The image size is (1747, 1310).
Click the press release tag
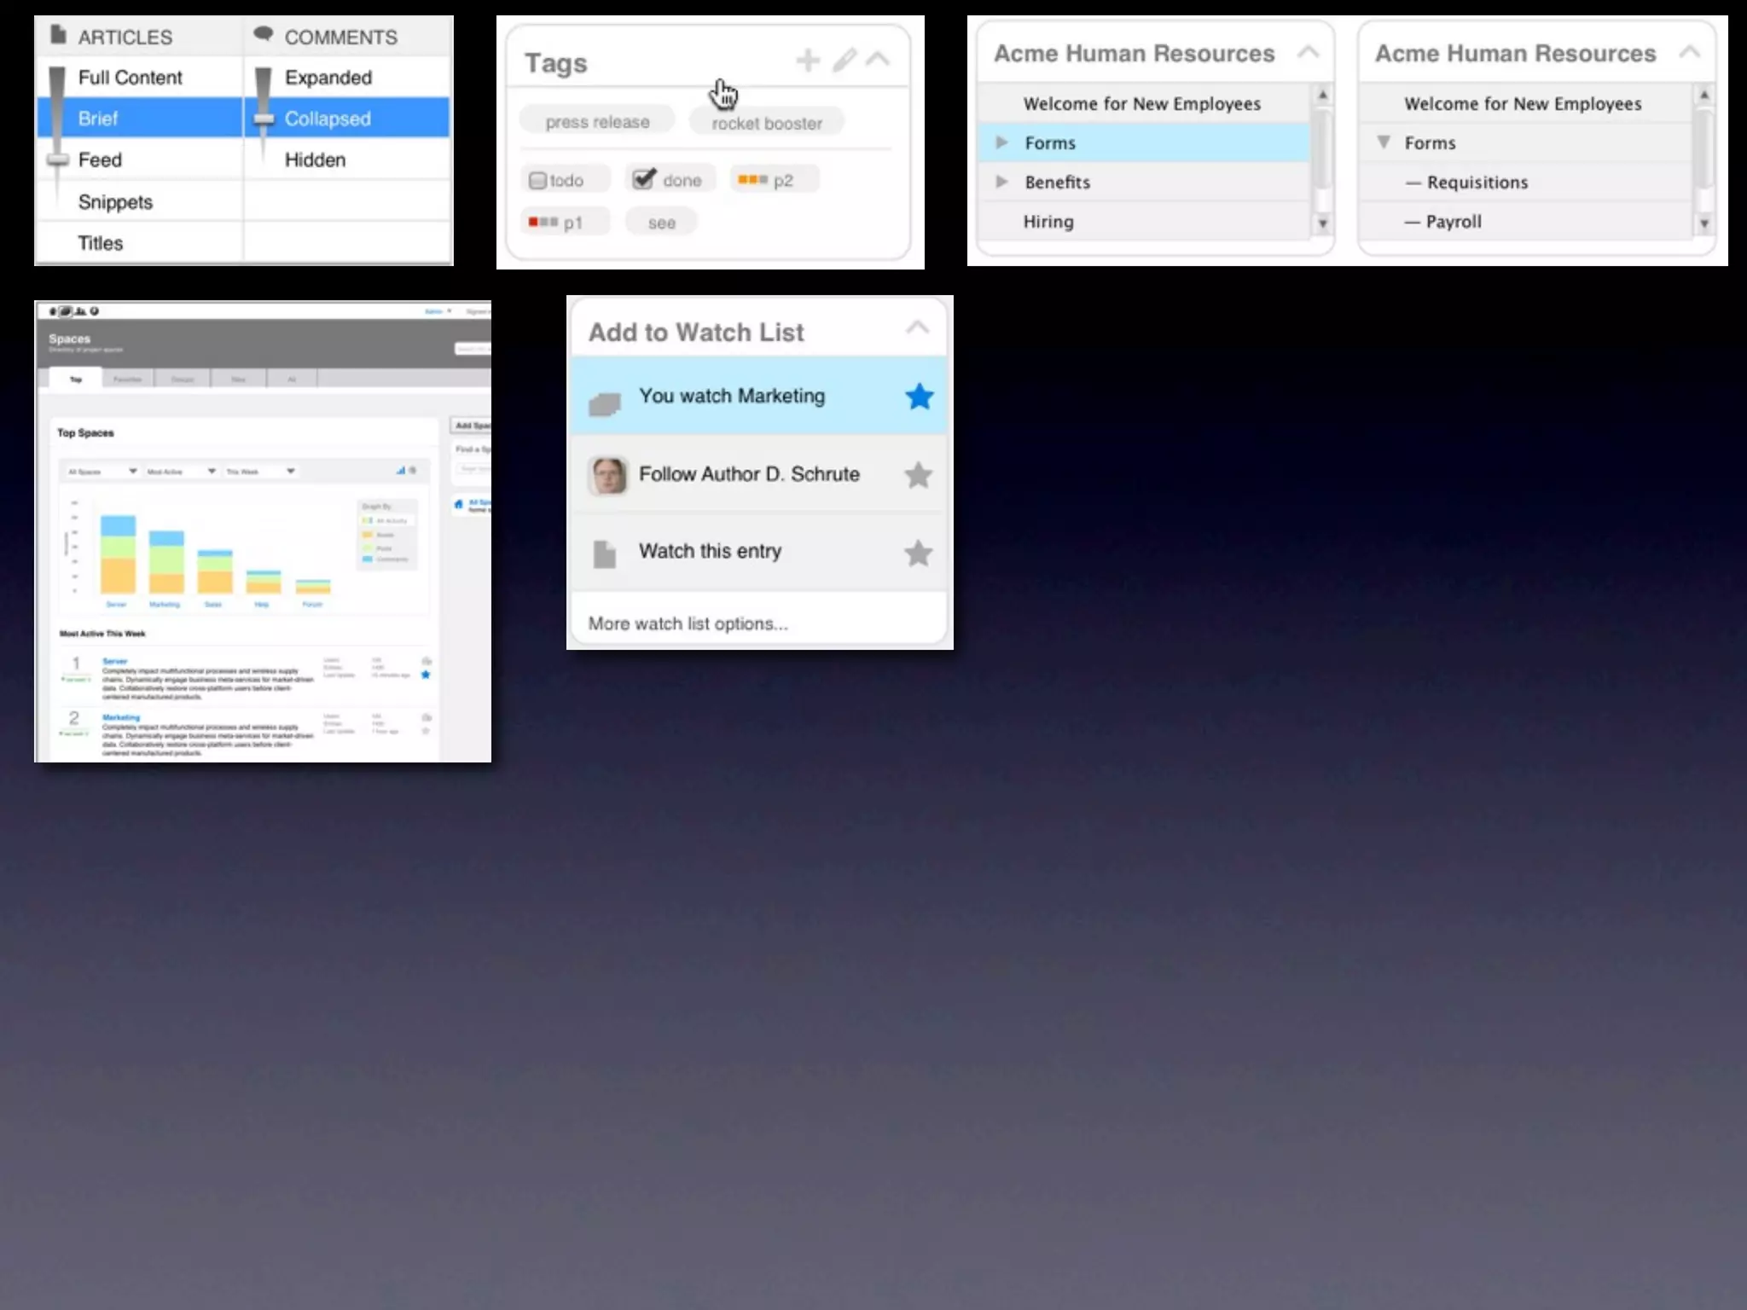[597, 122]
